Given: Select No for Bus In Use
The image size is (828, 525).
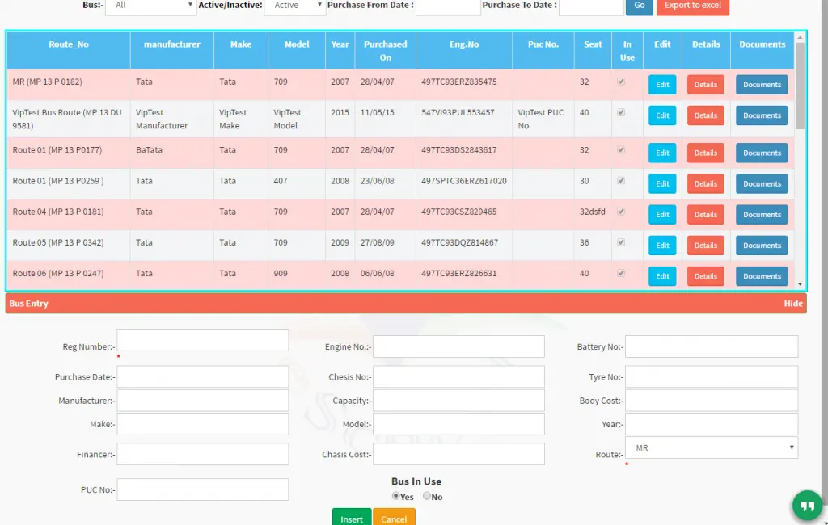Looking at the screenshot, I should [427, 496].
